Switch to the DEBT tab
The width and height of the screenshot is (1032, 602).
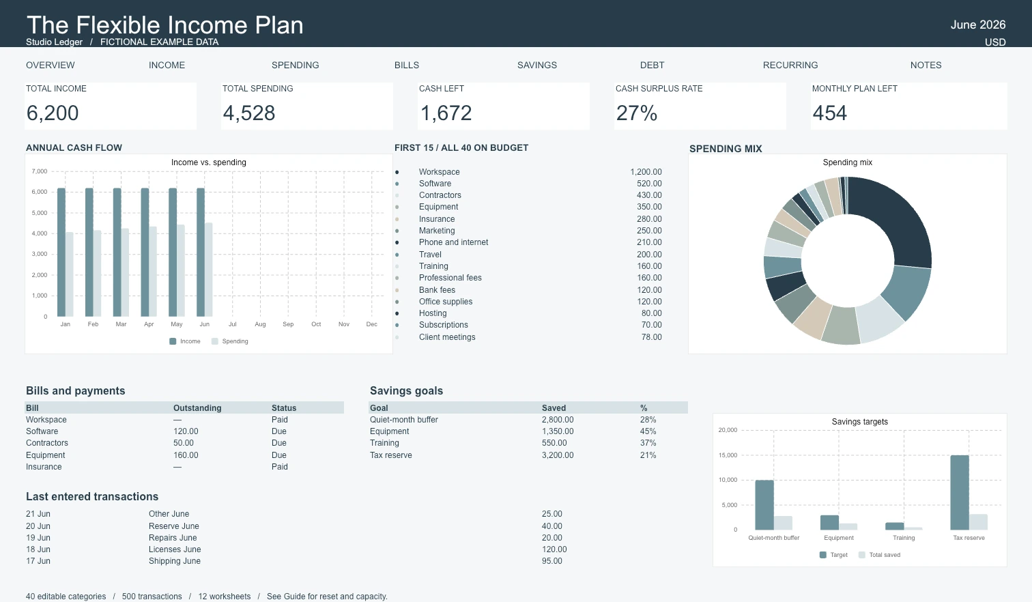pos(652,66)
